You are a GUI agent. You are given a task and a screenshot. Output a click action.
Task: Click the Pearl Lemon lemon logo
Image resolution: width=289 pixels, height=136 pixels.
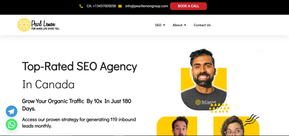pyautogui.click(x=24, y=25)
